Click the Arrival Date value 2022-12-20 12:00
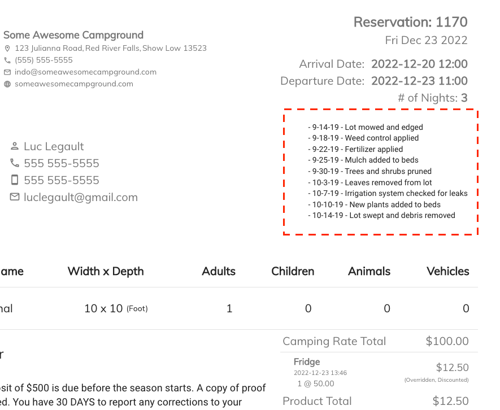 point(419,64)
